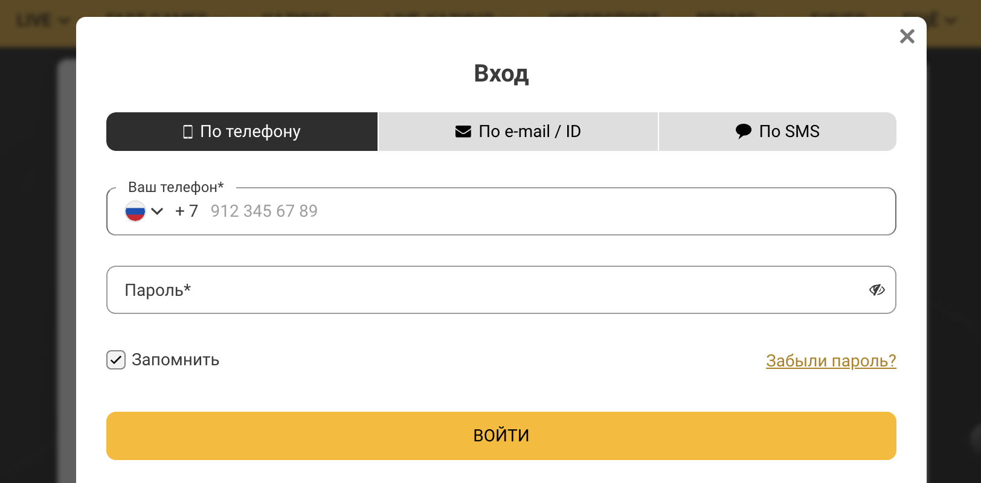Open the blurred LIVE menu dropdown
The width and height of the screenshot is (981, 483).
click(42, 21)
